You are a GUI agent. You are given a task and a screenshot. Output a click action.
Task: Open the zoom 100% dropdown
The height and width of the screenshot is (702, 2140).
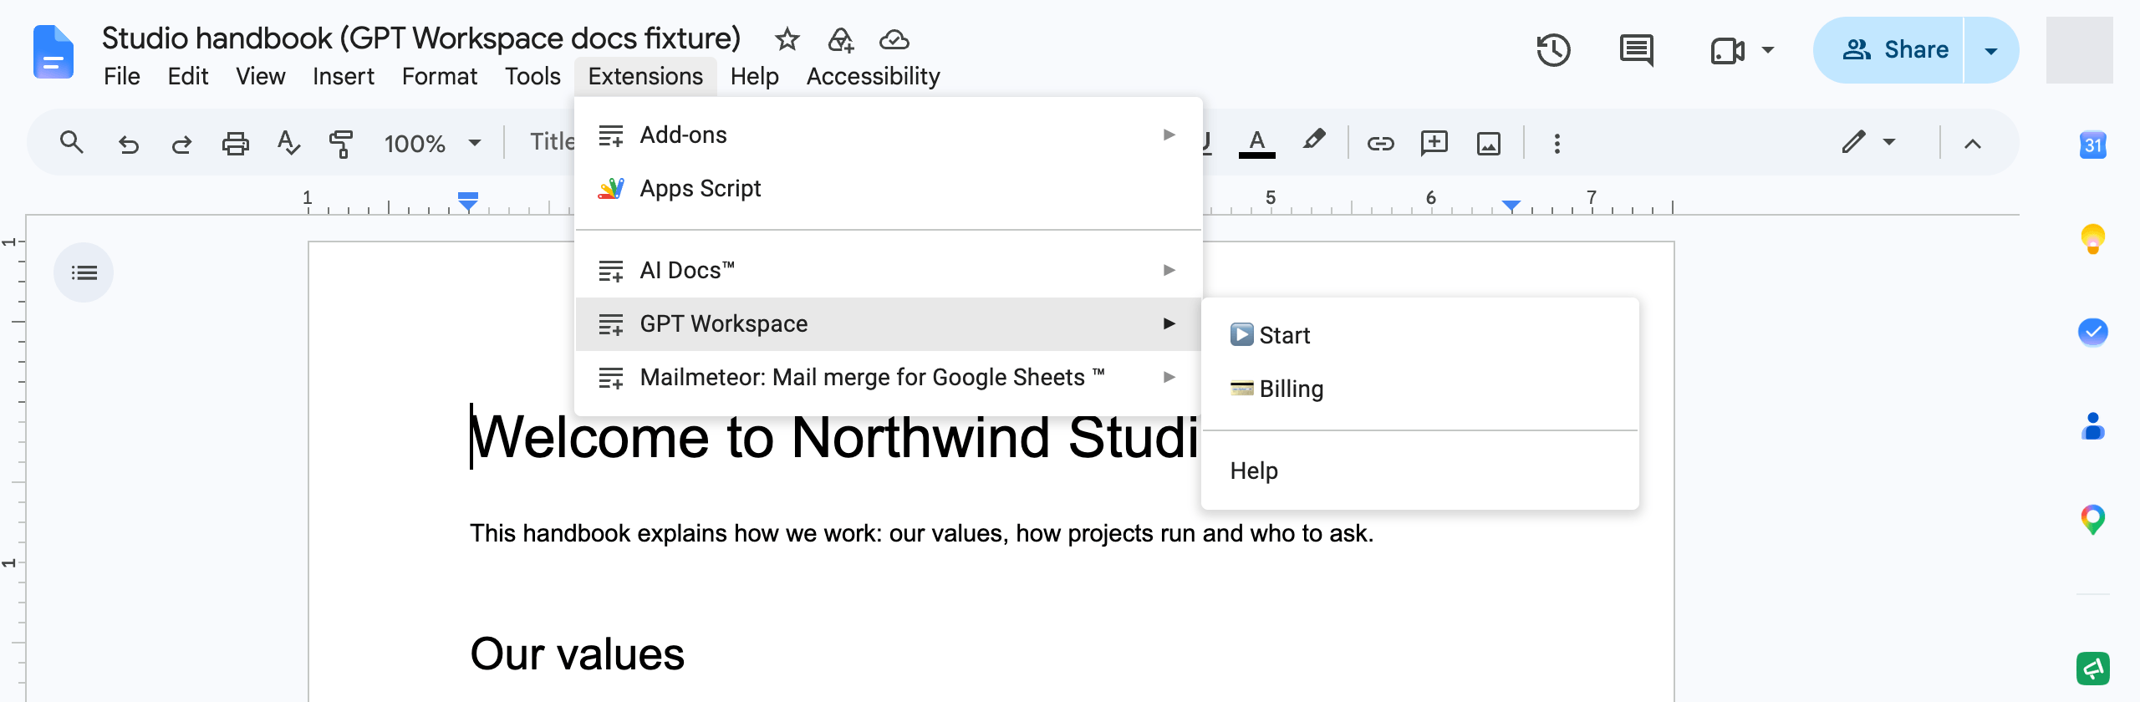point(432,144)
